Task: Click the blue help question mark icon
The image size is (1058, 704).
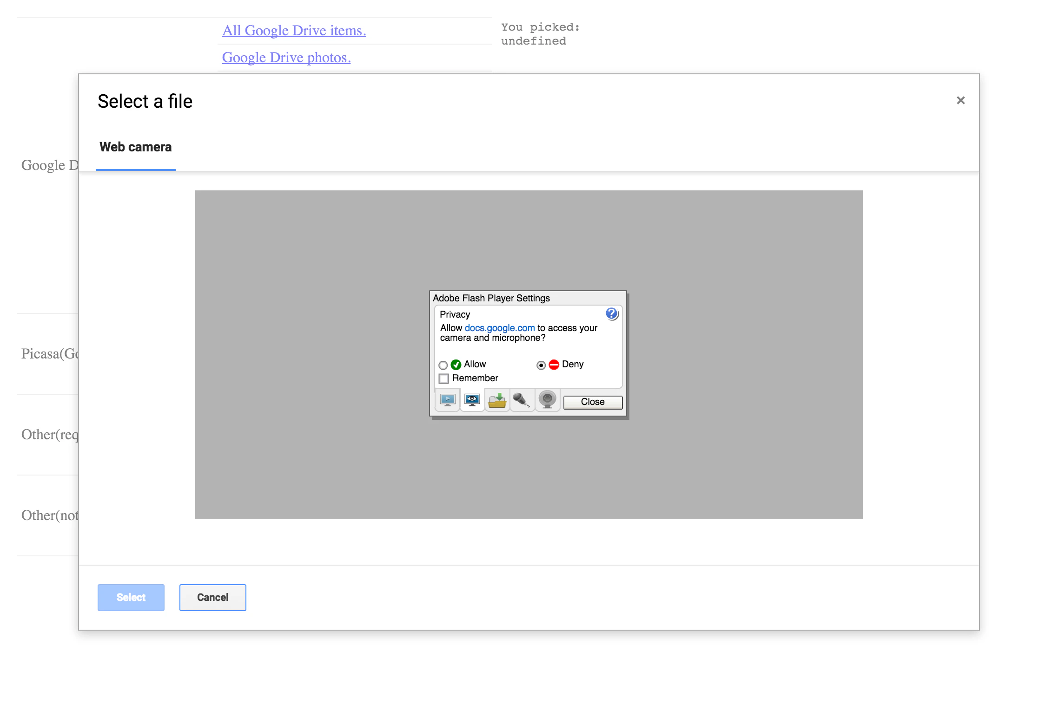Action: click(612, 314)
